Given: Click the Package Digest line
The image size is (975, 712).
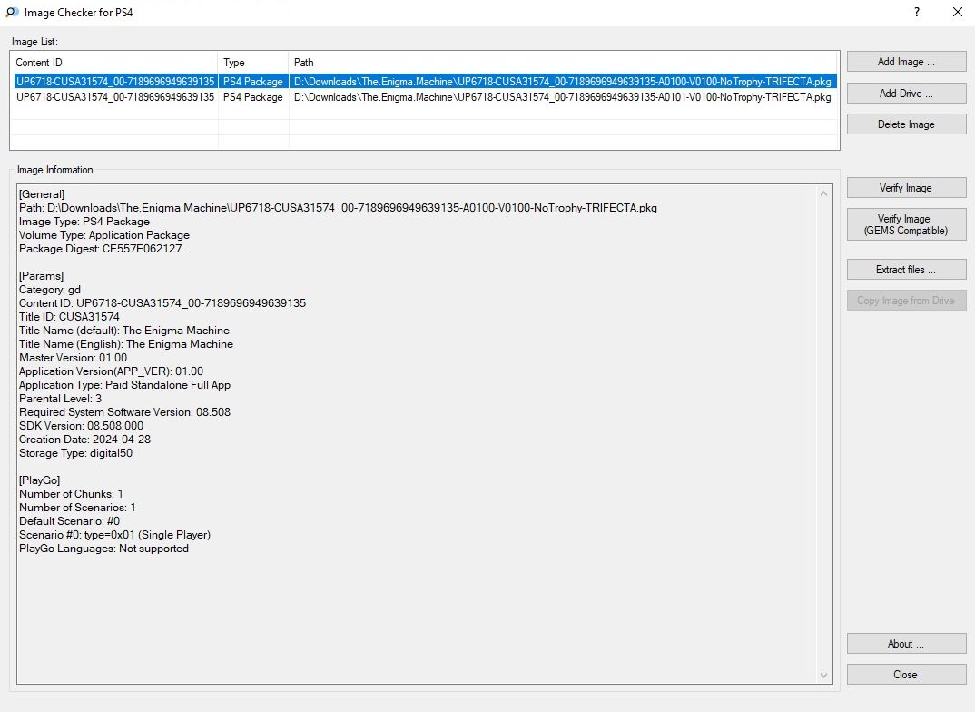Looking at the screenshot, I should 104,249.
